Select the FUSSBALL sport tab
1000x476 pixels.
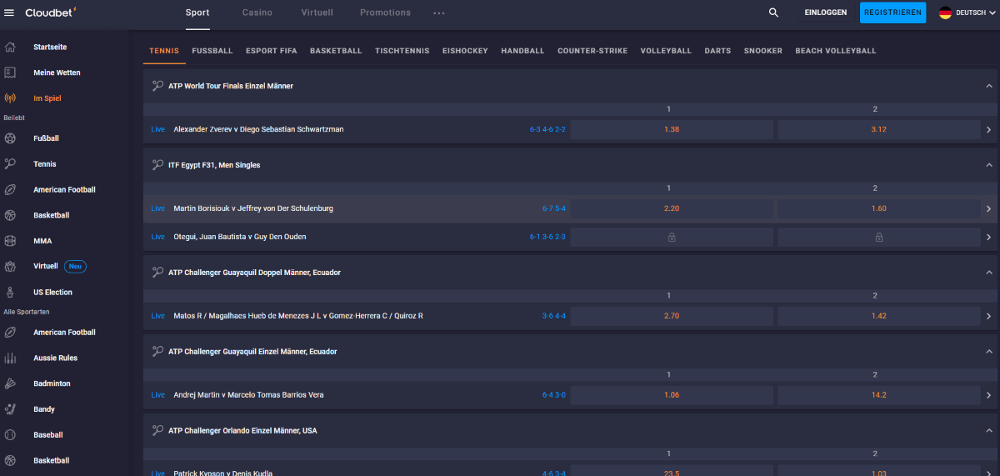(x=212, y=51)
